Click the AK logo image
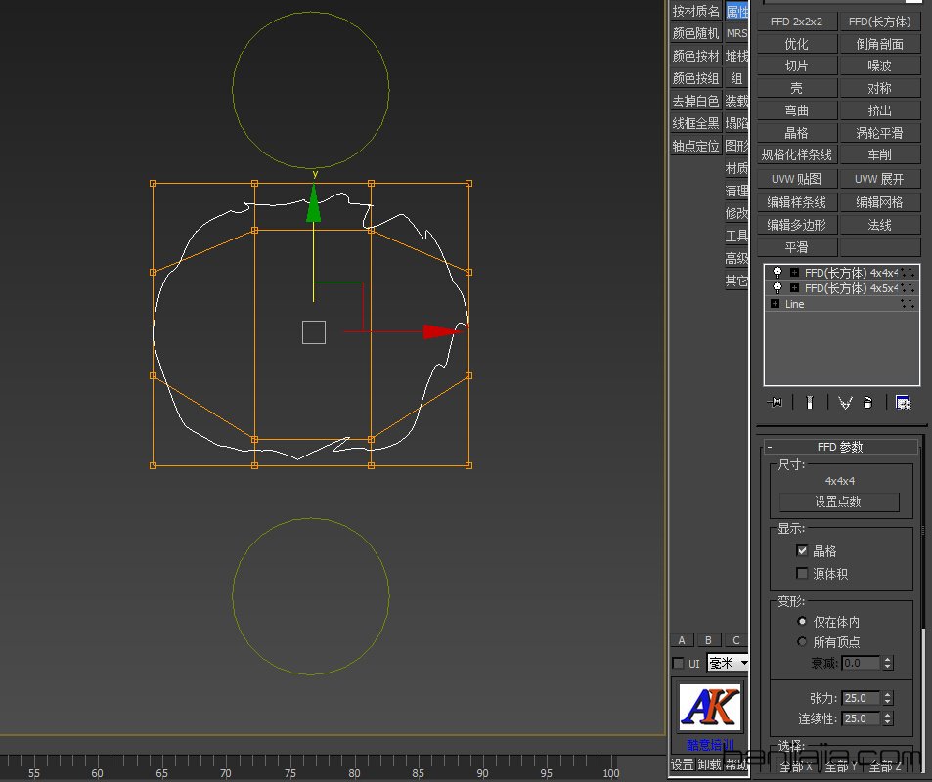 pos(710,707)
